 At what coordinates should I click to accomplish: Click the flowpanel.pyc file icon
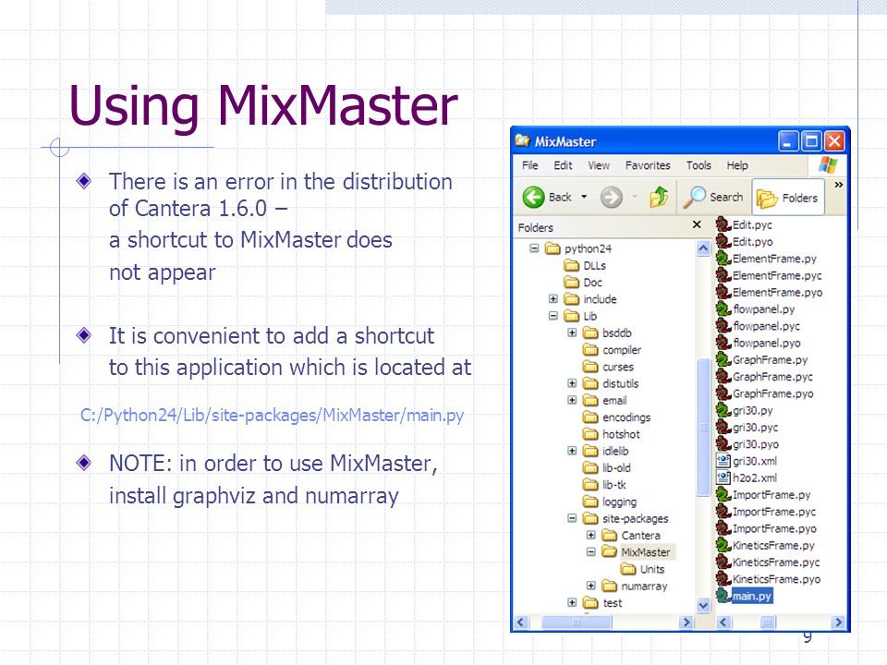pyautogui.click(x=723, y=326)
